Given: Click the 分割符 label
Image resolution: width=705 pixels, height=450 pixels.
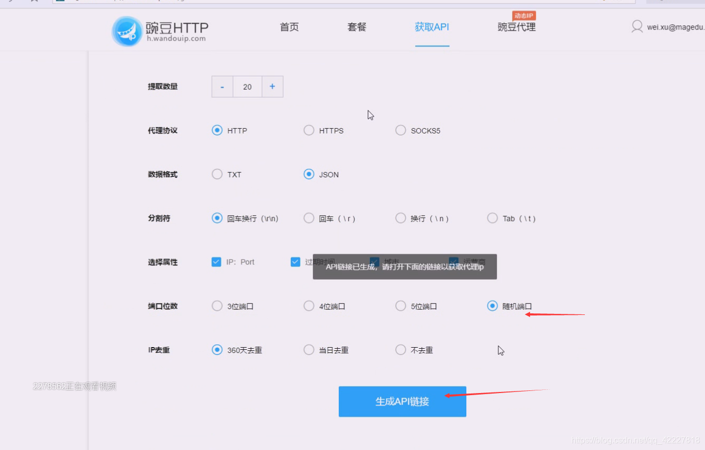Looking at the screenshot, I should tap(159, 218).
